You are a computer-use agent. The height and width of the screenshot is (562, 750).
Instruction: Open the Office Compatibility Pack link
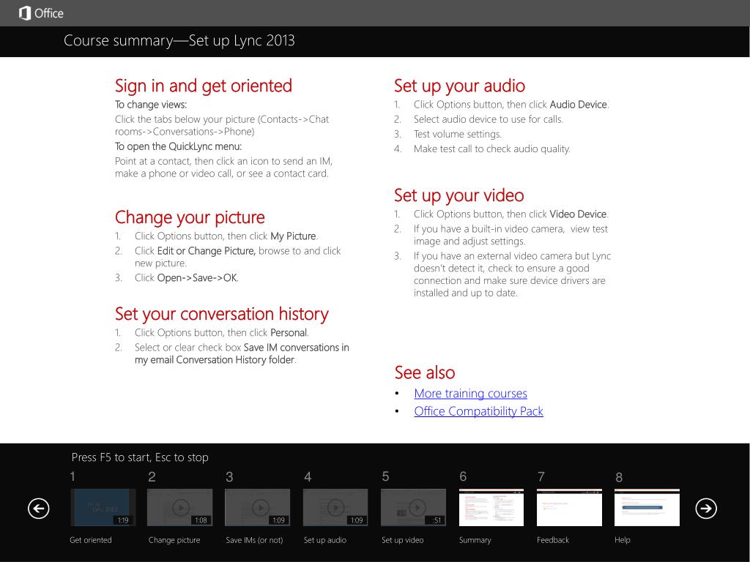479,411
